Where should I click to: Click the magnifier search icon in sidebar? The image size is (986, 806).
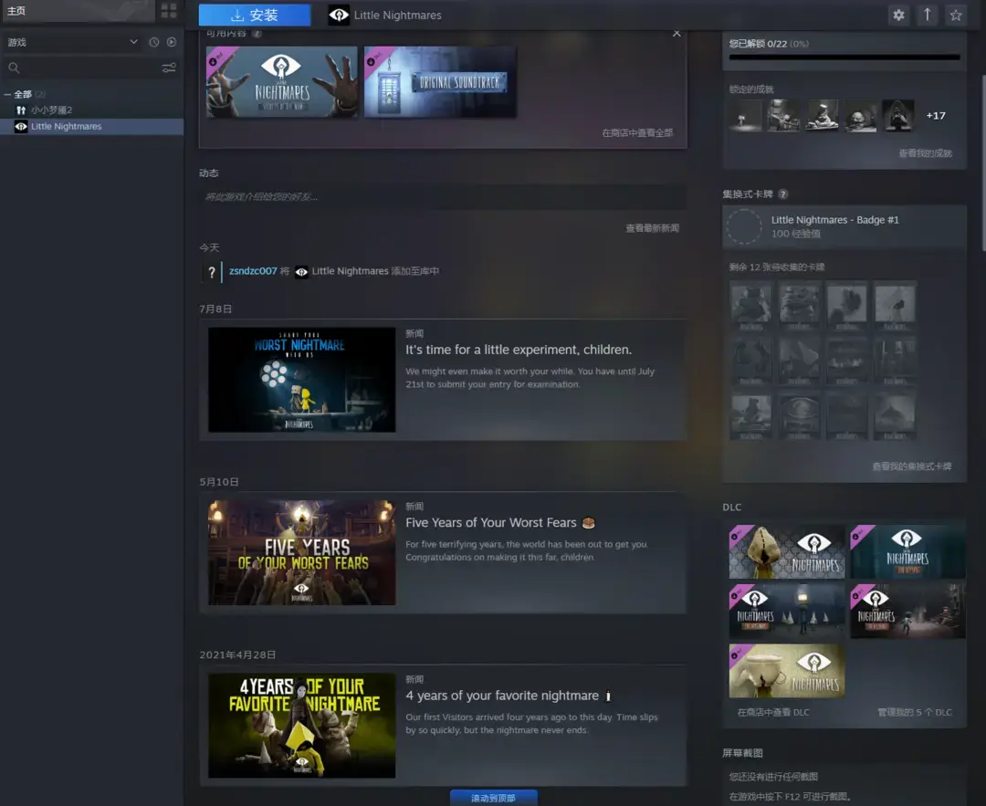click(14, 68)
